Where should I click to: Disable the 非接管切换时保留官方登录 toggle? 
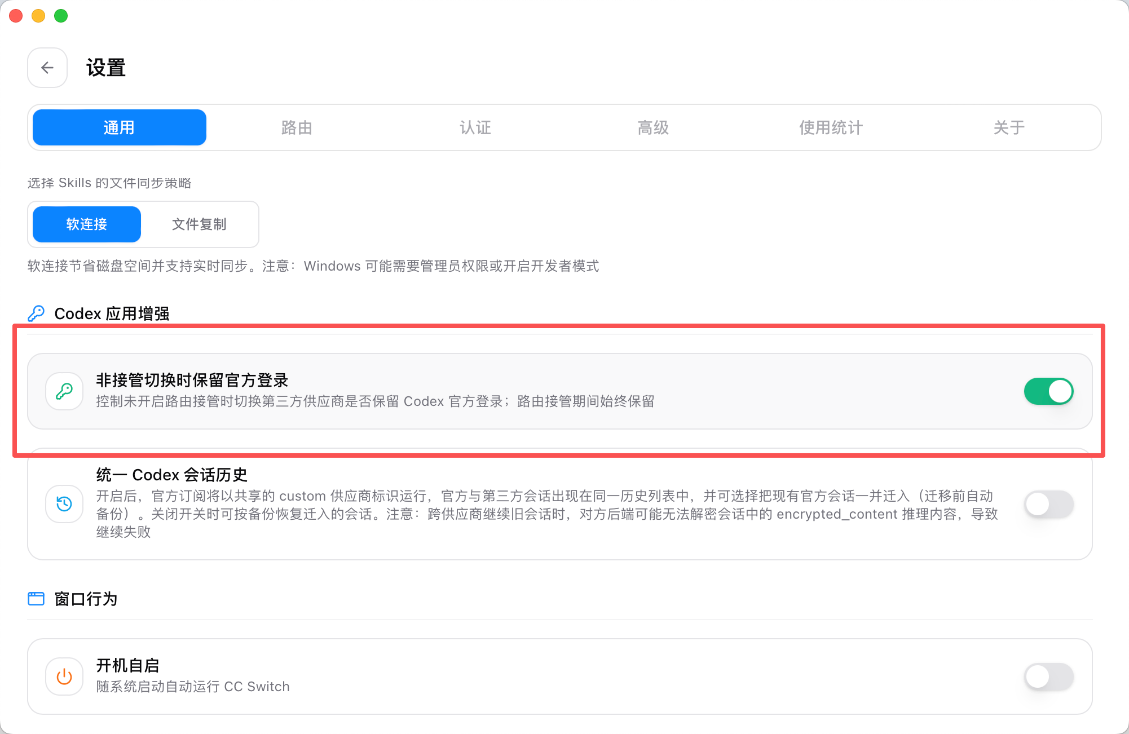pyautogui.click(x=1049, y=391)
